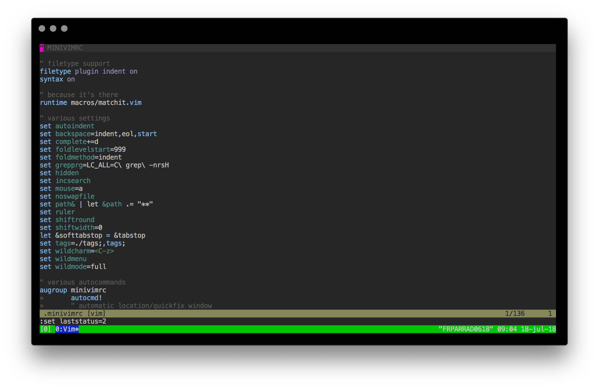Click the set path& line
599x390 pixels.
(96, 204)
